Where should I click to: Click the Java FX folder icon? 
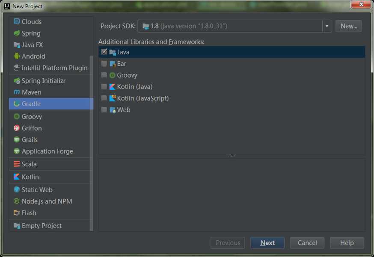pyautogui.click(x=17, y=45)
